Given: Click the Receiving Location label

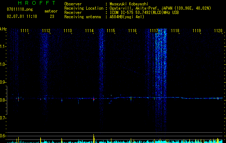Looking at the screenshot, I should pos(84,8).
